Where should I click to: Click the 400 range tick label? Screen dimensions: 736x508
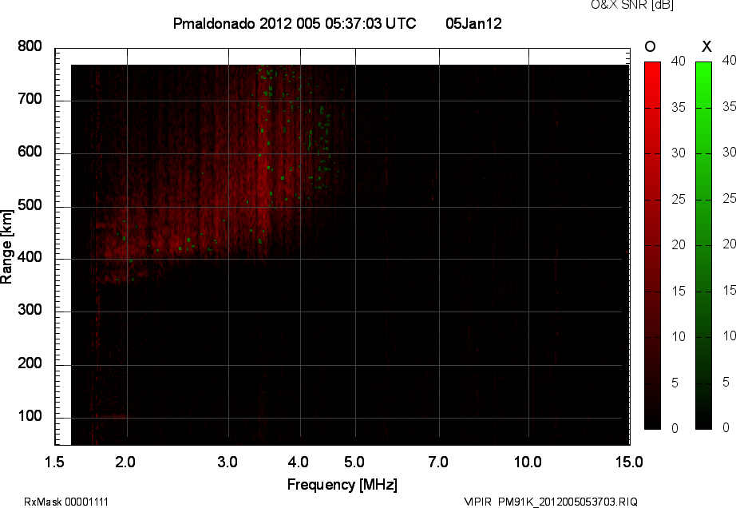click(30, 257)
